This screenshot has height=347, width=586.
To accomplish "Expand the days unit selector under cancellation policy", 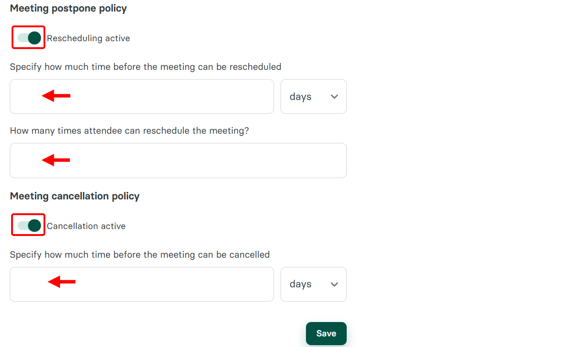I will 313,284.
